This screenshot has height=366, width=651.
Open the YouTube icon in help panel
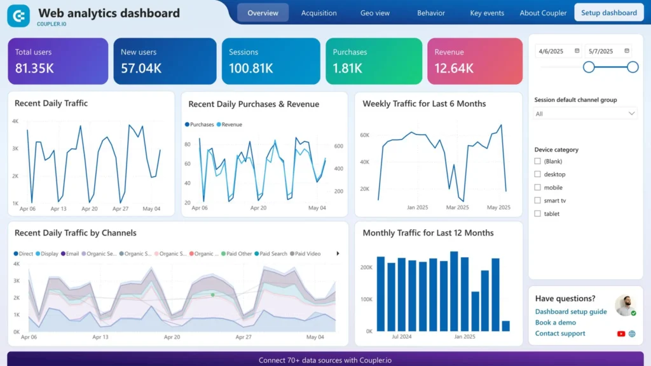[620, 334]
